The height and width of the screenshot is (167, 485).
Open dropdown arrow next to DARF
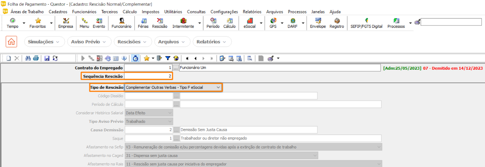click(303, 23)
